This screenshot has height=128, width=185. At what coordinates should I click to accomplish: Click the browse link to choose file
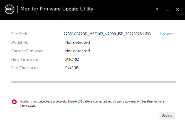pyautogui.click(x=167, y=34)
